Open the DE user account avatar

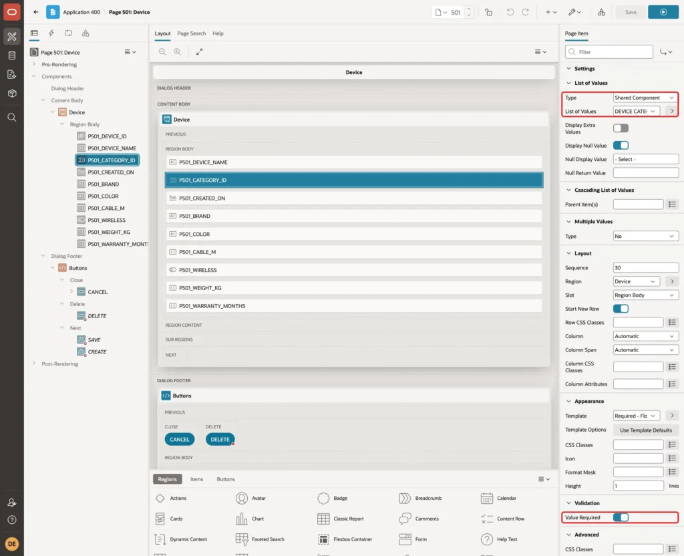coord(12,544)
